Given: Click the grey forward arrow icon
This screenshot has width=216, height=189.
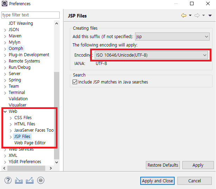Looking at the screenshot, I should (x=197, y=15).
